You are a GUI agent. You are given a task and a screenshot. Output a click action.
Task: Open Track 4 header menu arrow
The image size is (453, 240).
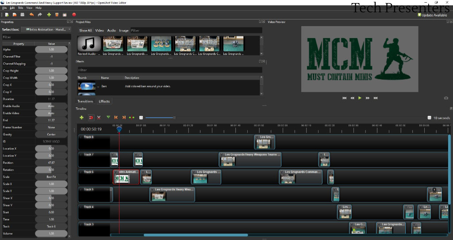[81, 207]
